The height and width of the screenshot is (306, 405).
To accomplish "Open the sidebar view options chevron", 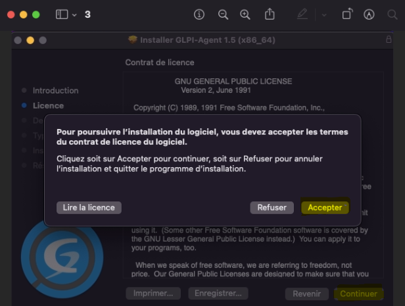I will pyautogui.click(x=74, y=15).
